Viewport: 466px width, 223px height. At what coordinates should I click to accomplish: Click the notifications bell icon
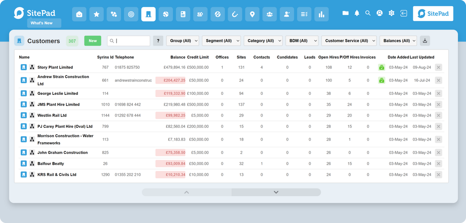point(356,13)
